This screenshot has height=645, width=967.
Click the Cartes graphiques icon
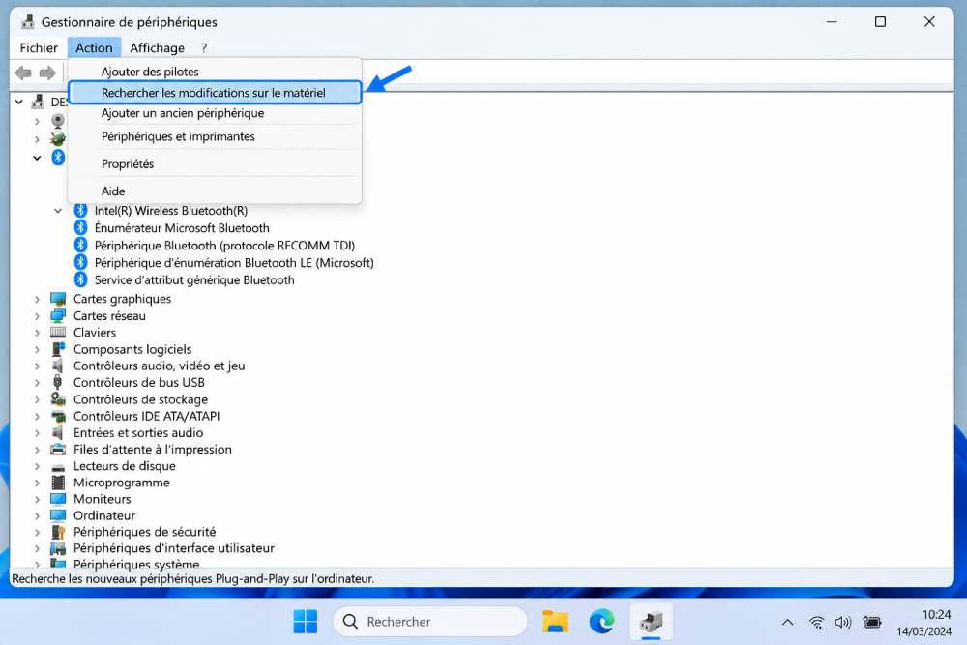[58, 299]
